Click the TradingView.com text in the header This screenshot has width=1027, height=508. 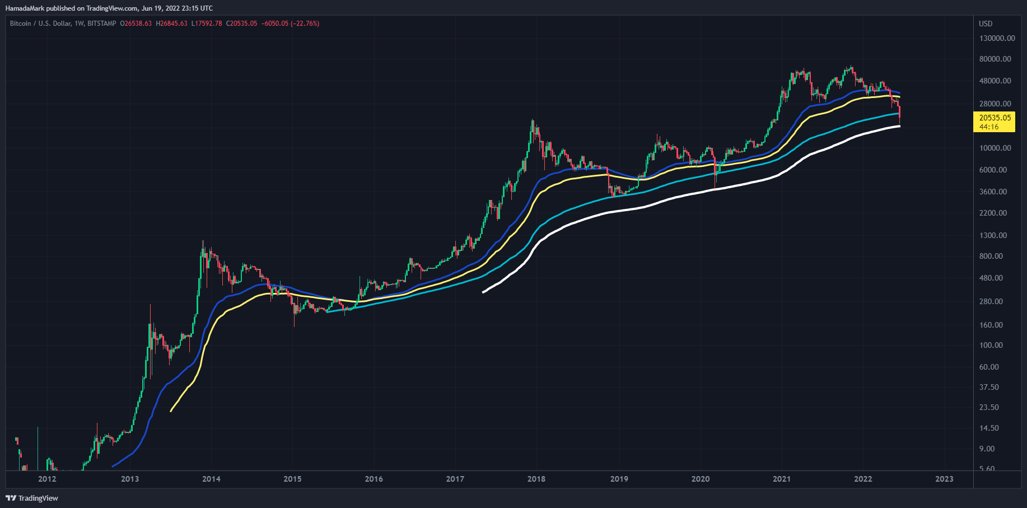point(112,8)
